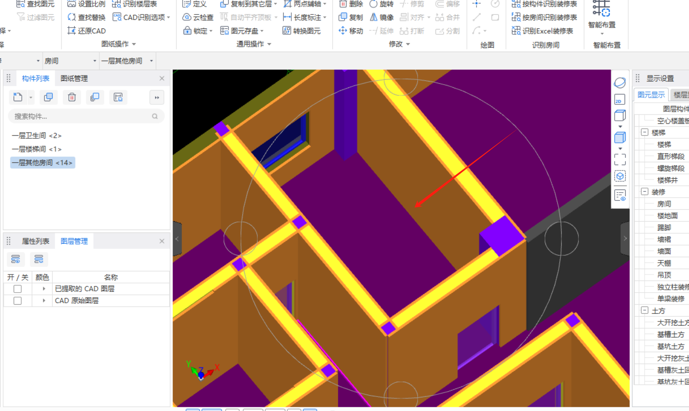Expand 已提取的 CAD 图层 row
The image size is (689, 411).
point(44,288)
